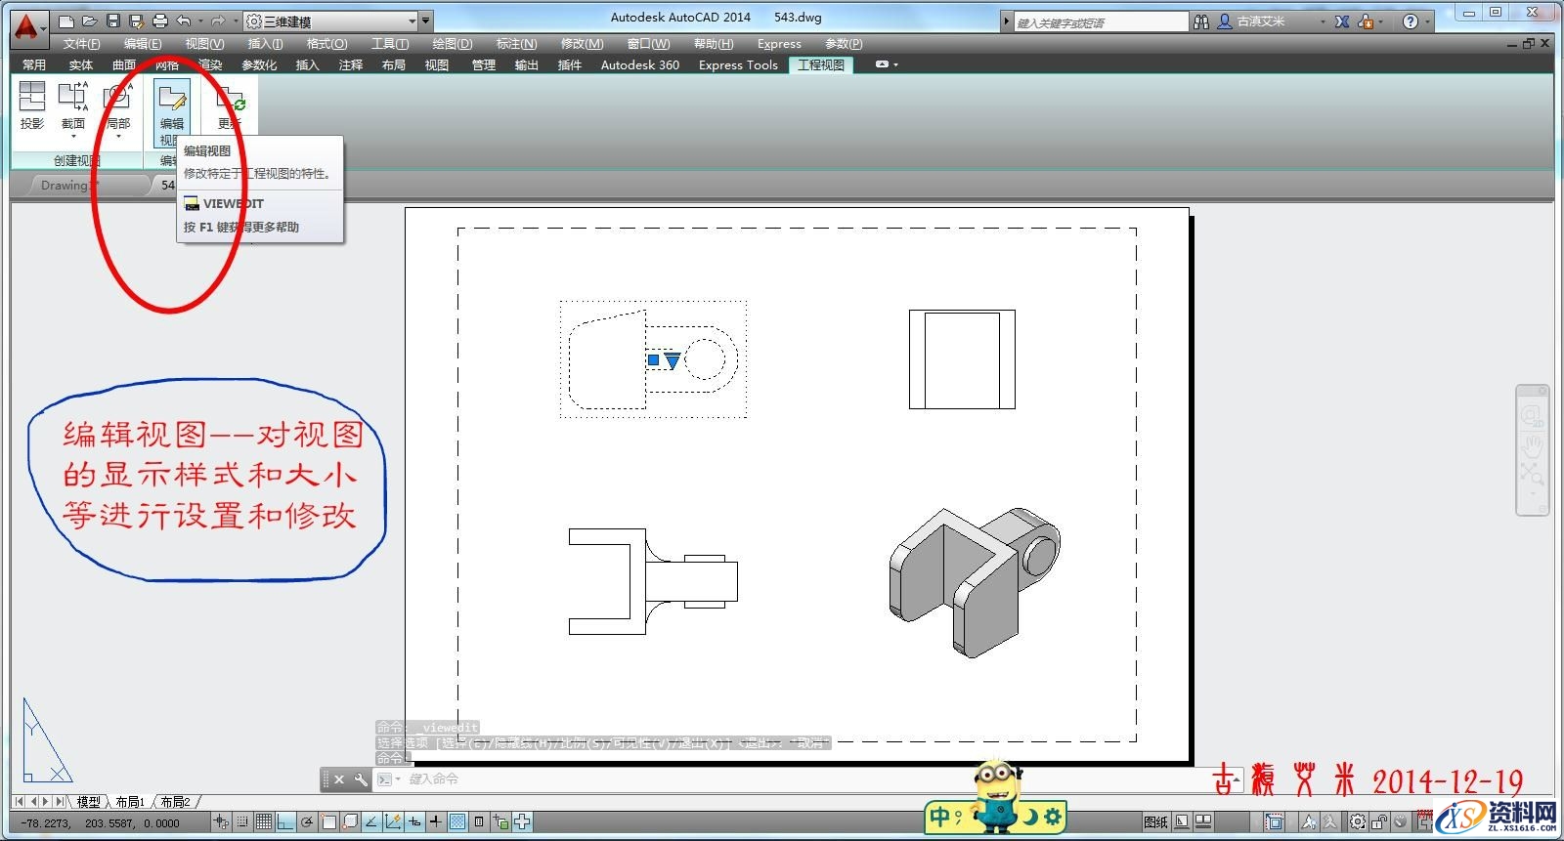Toggle Grid display in status bar
This screenshot has height=841, width=1564.
[264, 821]
